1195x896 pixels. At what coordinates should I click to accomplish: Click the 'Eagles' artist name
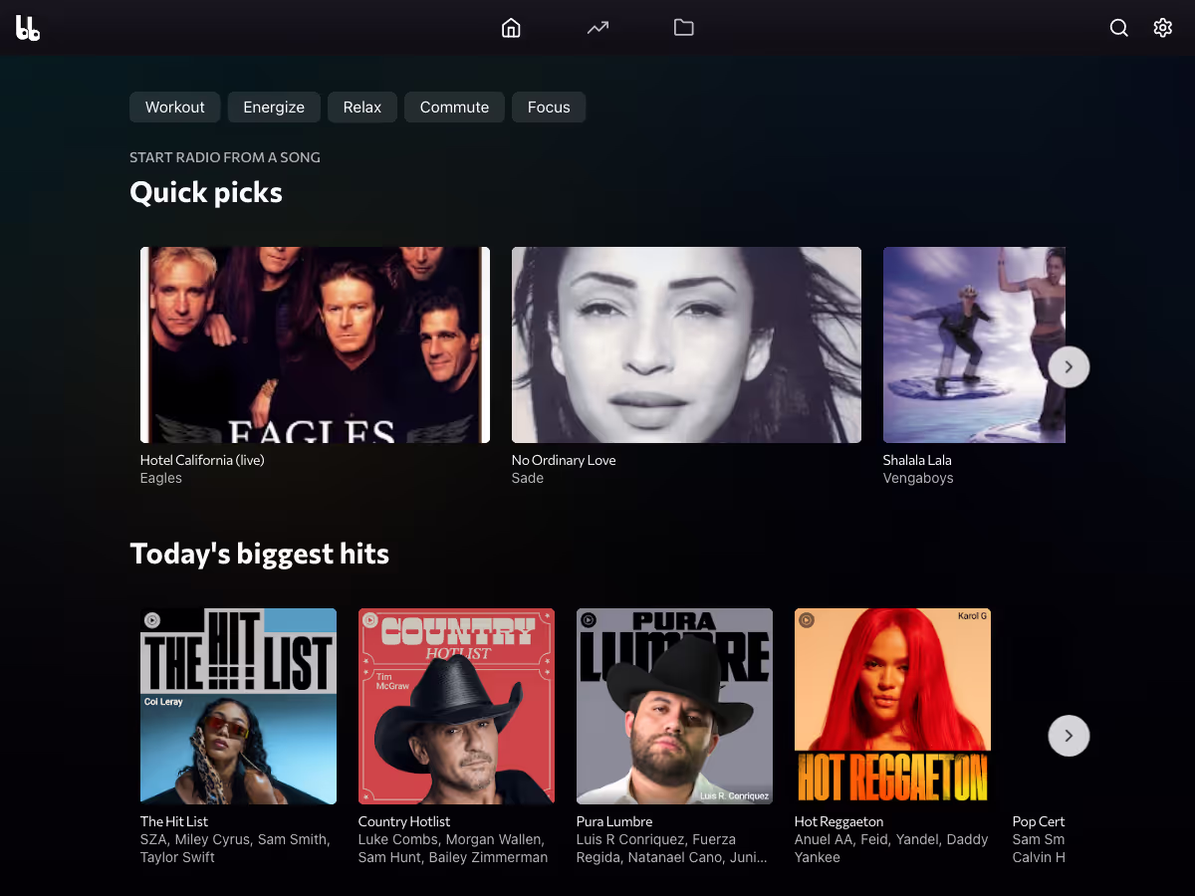[161, 478]
